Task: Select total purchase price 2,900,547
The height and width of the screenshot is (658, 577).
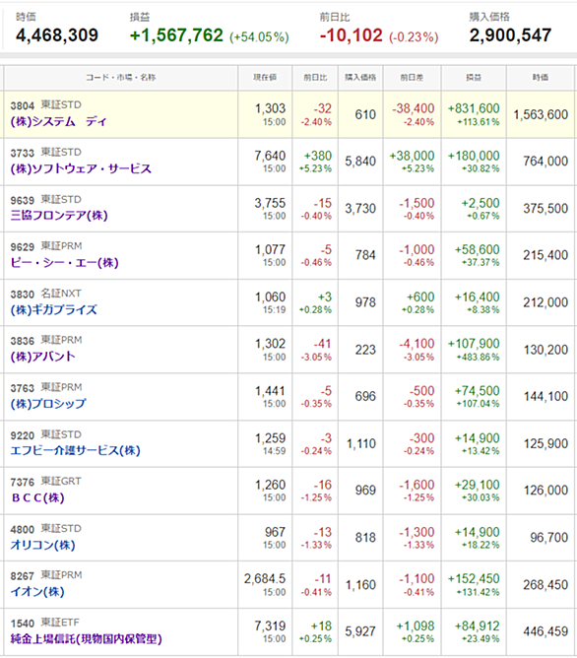Action: 510,34
